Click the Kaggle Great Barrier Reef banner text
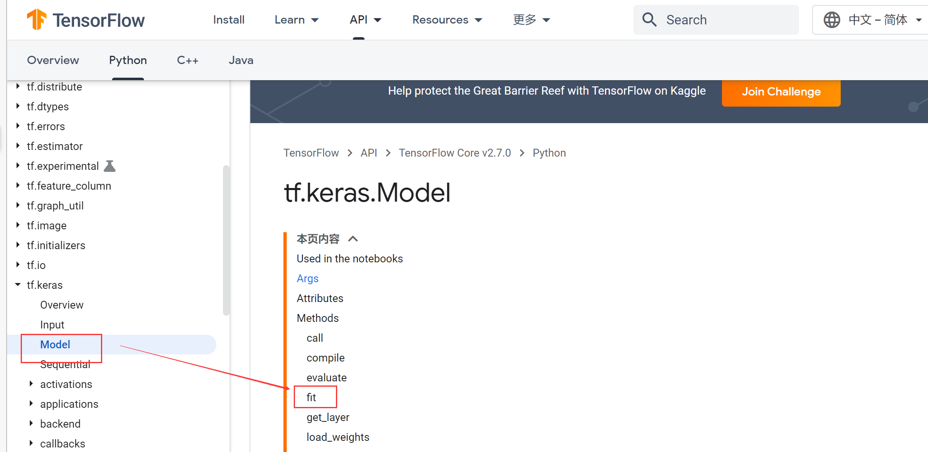This screenshot has height=452, width=928. [x=547, y=91]
